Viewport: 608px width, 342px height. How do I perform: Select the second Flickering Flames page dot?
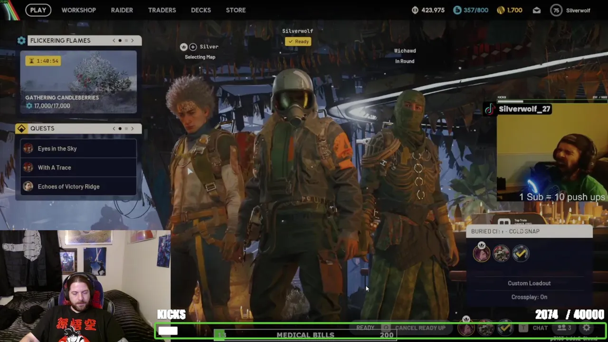pyautogui.click(x=126, y=40)
